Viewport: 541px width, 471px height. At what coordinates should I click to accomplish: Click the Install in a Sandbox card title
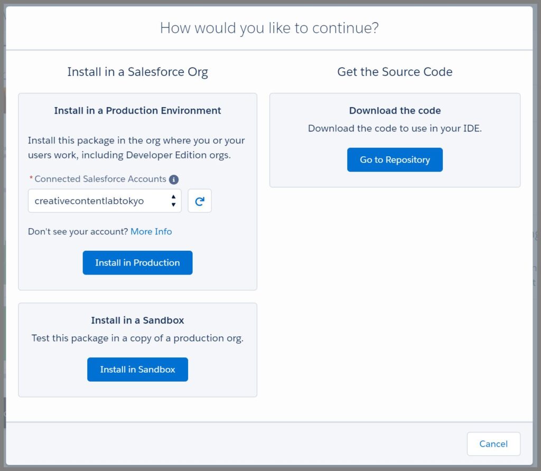click(x=137, y=320)
